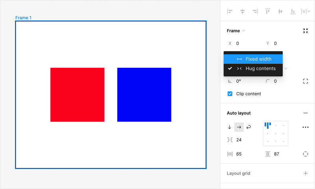The image size is (315, 189).
Task: Click the align bottom icon
Action: (293, 11)
